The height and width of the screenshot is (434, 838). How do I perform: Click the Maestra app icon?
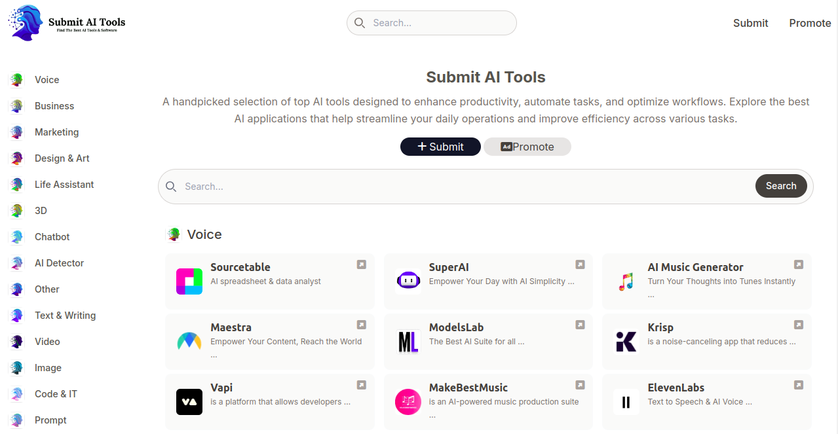(x=189, y=342)
